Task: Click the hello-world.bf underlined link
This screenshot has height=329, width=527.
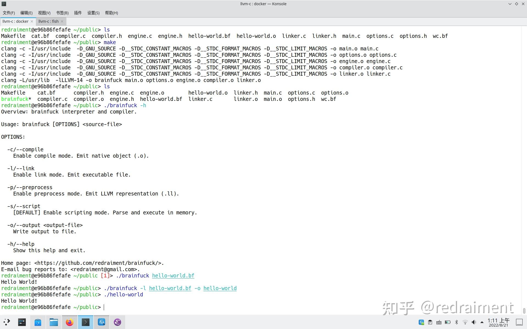Action: 173,276
